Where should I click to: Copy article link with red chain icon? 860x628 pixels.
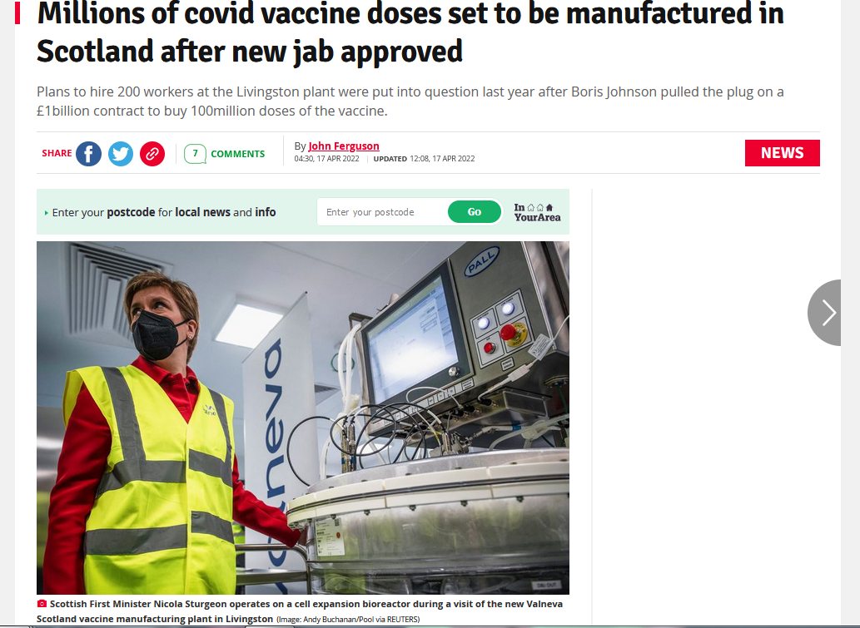pyautogui.click(x=152, y=153)
